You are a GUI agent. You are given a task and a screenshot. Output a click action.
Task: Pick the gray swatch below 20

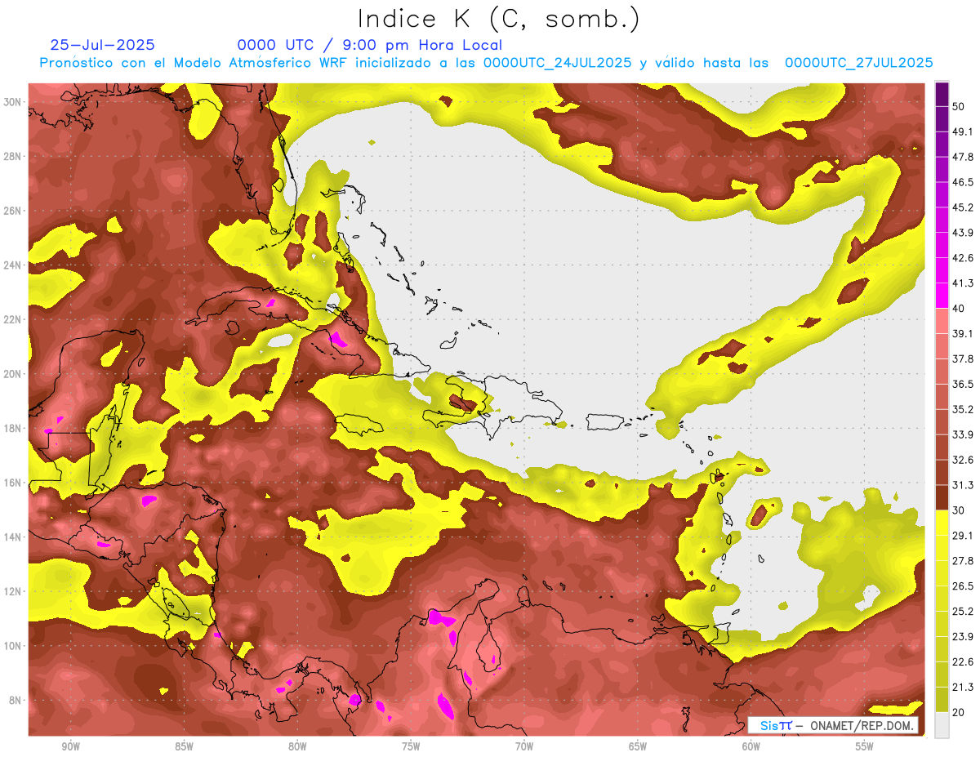pyautogui.click(x=942, y=725)
